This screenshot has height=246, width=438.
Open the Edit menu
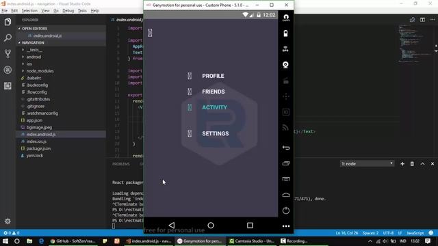coord(14,11)
